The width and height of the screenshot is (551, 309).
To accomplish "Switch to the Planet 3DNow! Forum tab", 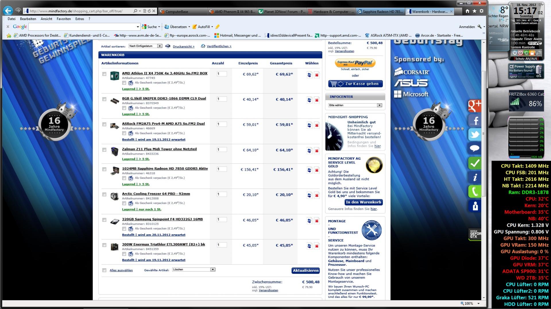I will click(x=282, y=11).
